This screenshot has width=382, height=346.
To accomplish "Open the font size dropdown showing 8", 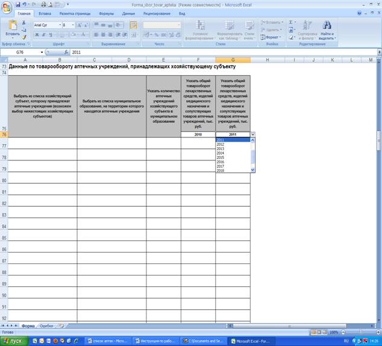I will (72, 25).
